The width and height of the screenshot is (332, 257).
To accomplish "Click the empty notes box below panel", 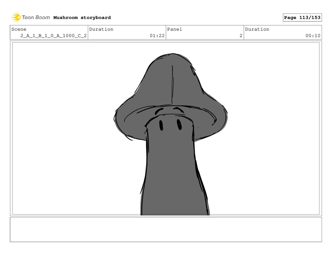I will pos(166,229).
